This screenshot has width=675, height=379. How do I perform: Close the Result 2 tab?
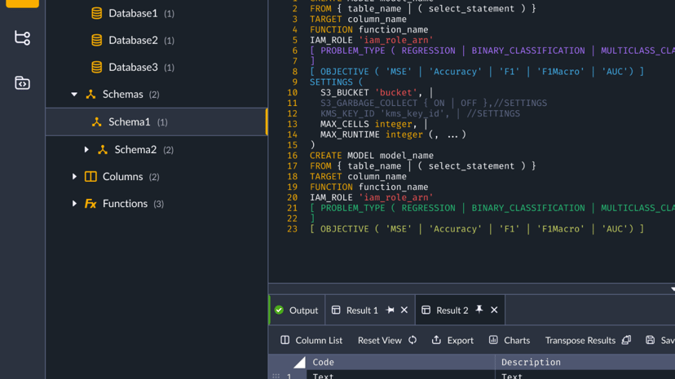click(494, 311)
